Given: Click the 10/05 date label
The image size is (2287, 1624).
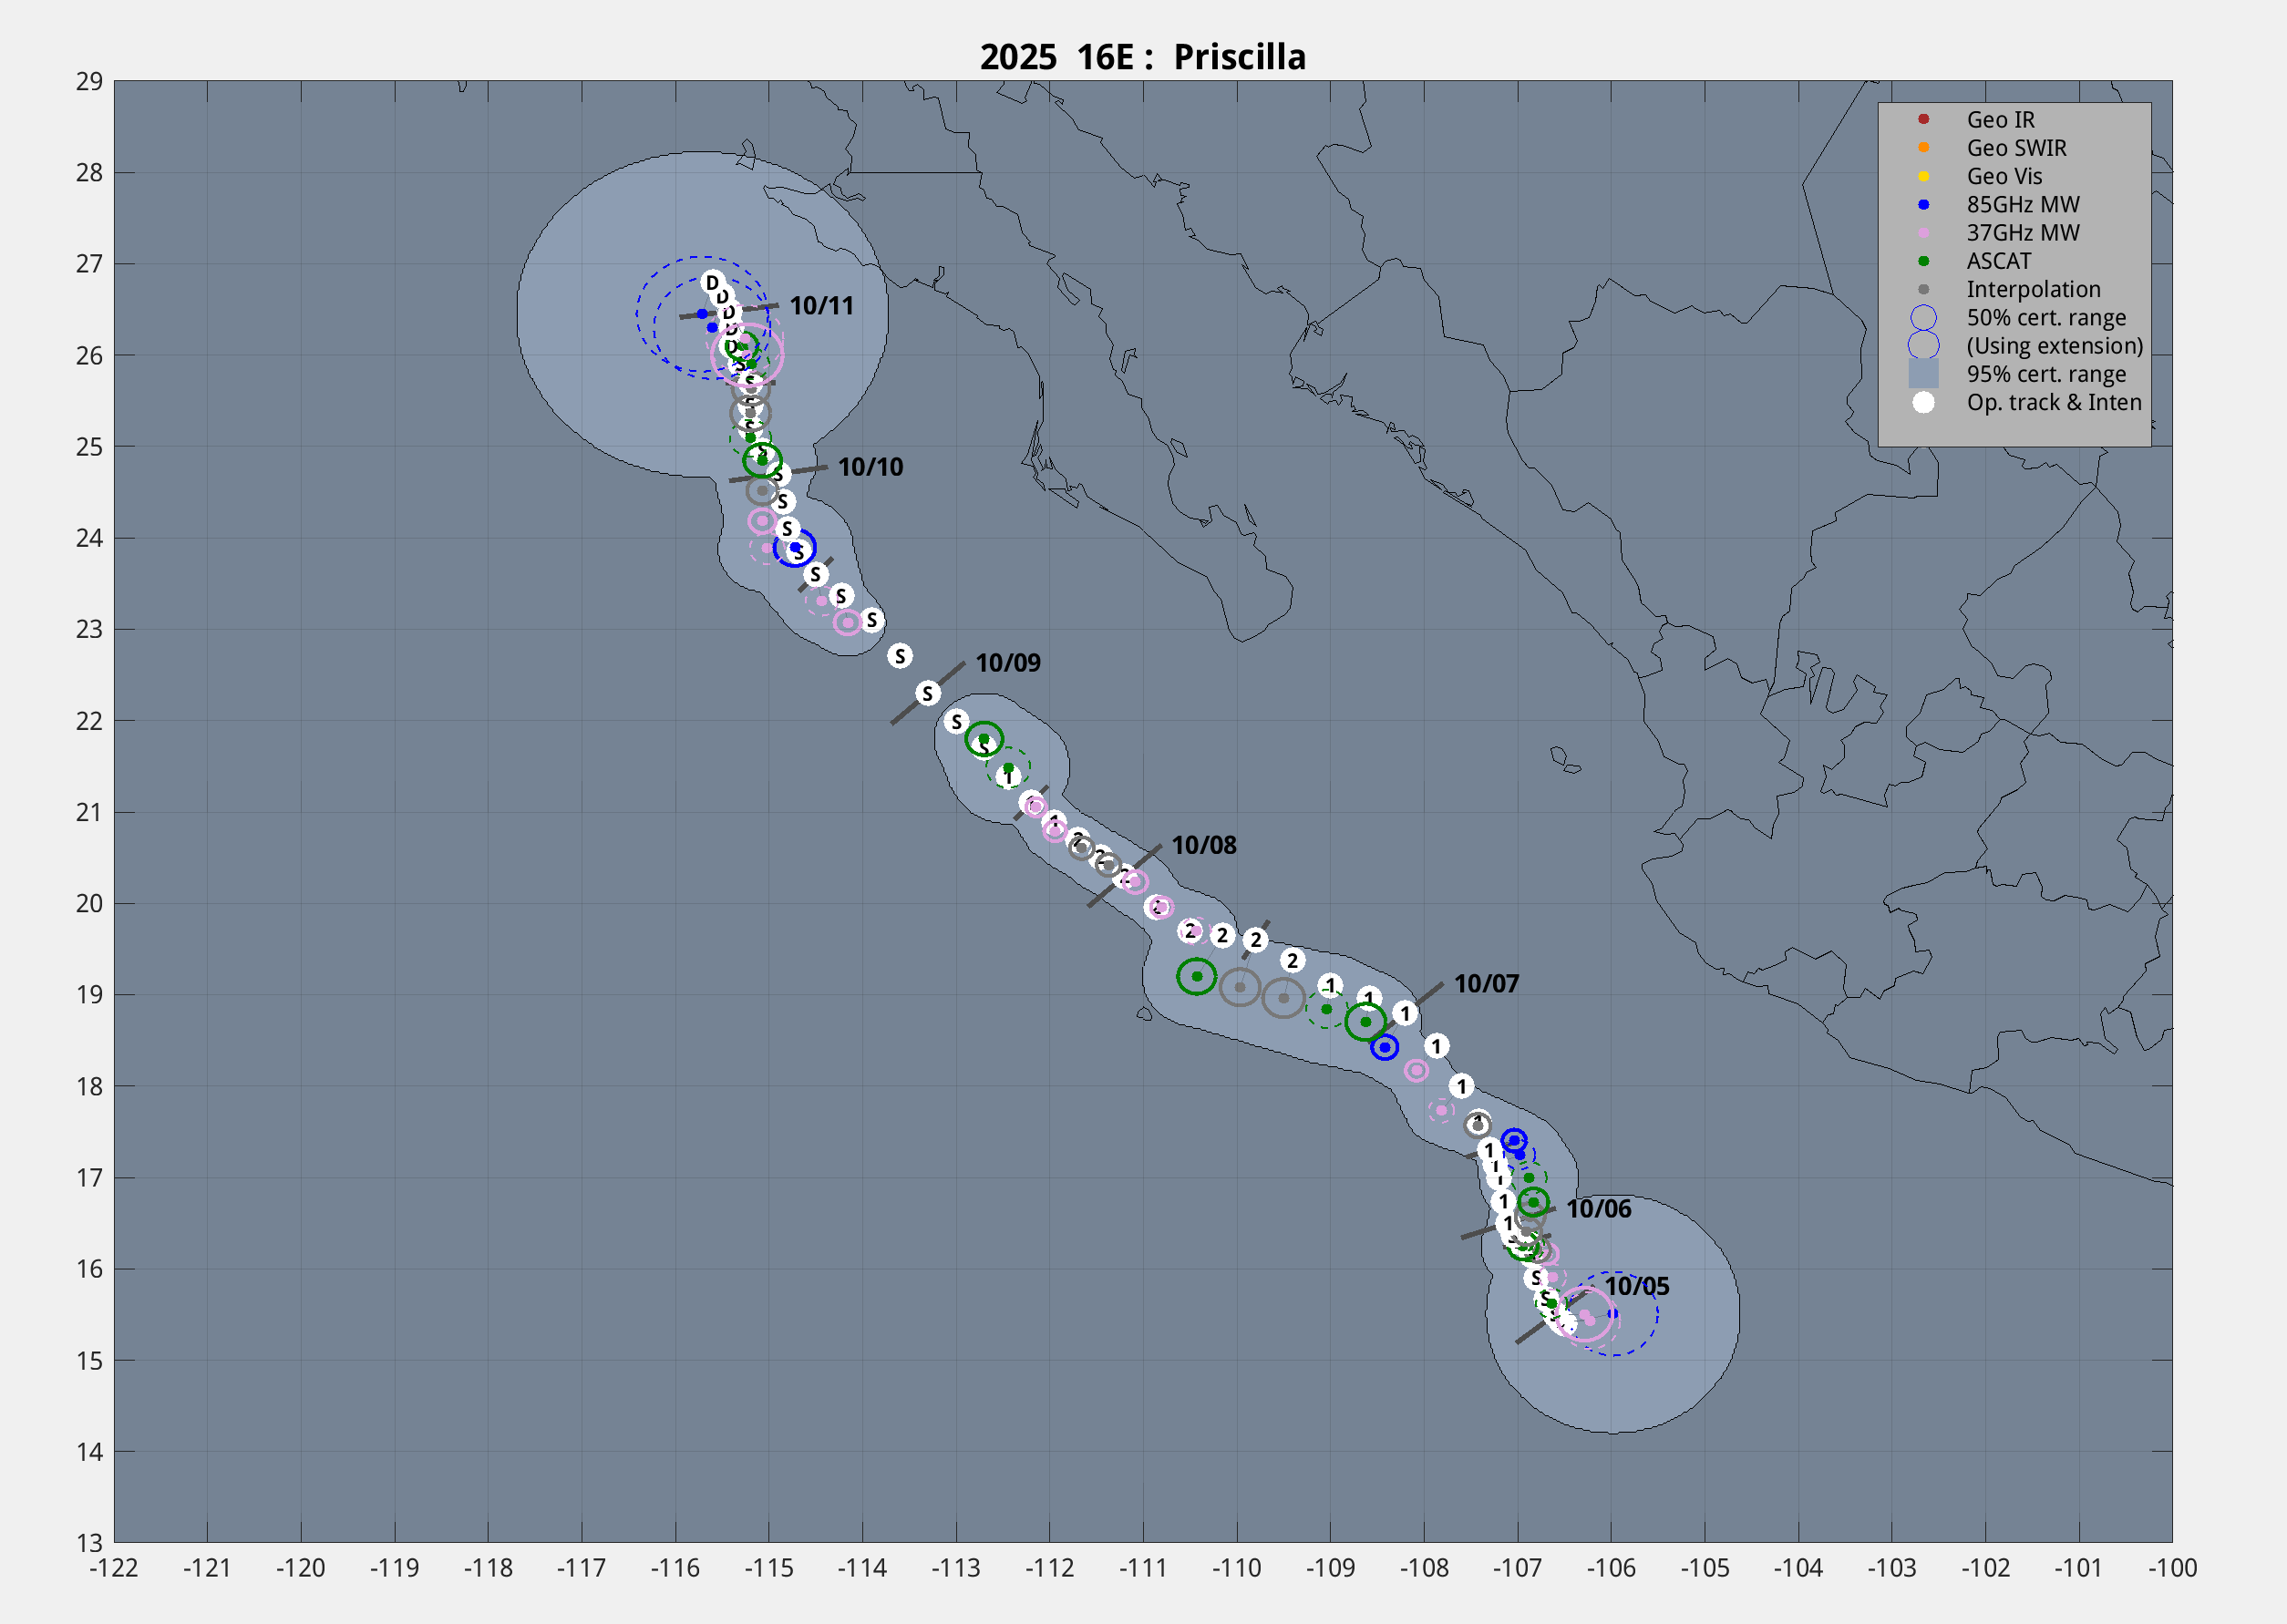Looking at the screenshot, I should 1636,1287.
